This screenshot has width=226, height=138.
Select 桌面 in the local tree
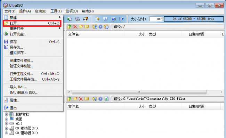19,119
